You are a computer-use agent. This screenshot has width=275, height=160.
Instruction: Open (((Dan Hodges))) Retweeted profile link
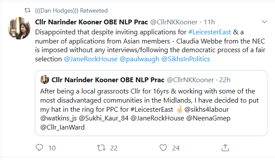point(71,11)
